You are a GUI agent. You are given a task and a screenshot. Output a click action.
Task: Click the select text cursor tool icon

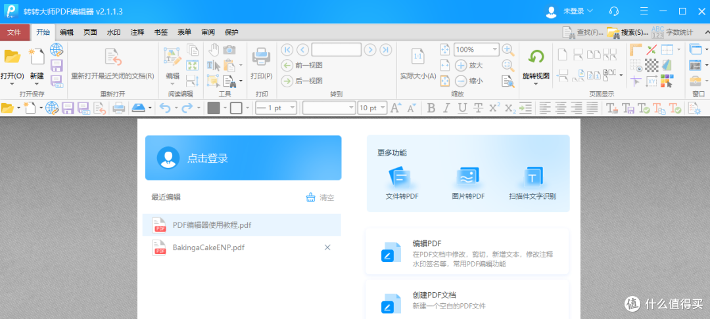click(x=214, y=66)
